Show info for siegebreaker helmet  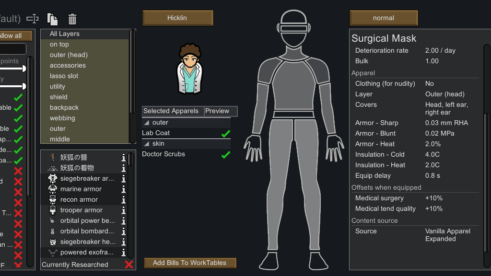coord(123,242)
